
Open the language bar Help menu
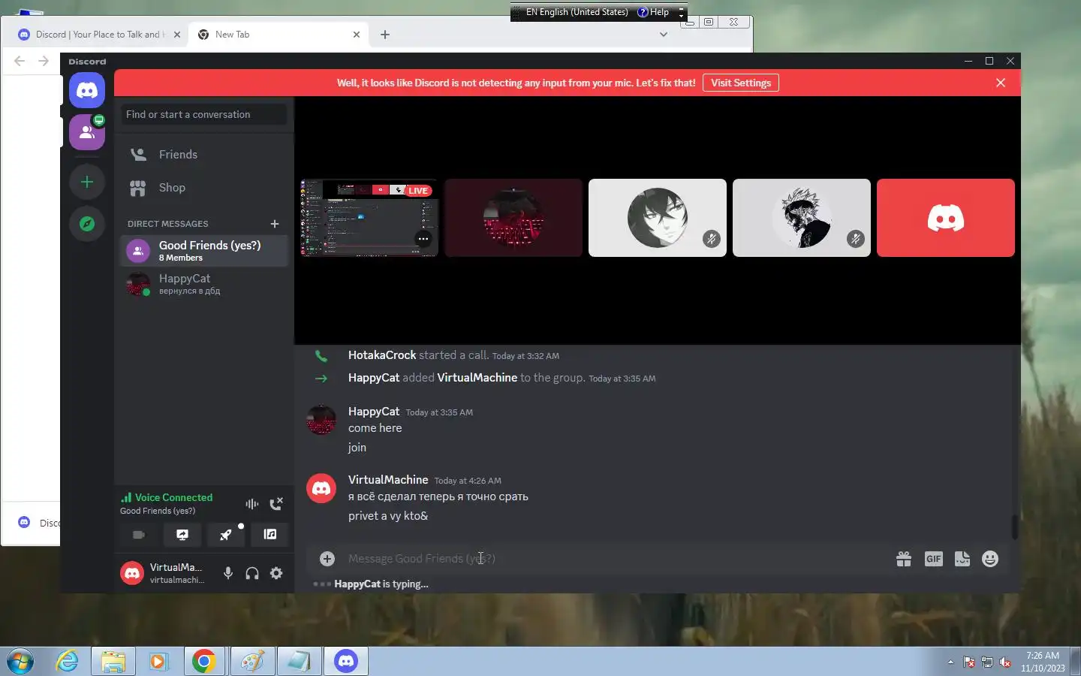tap(653, 12)
